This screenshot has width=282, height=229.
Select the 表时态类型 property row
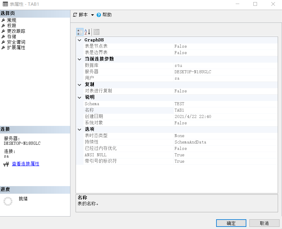click(180, 136)
